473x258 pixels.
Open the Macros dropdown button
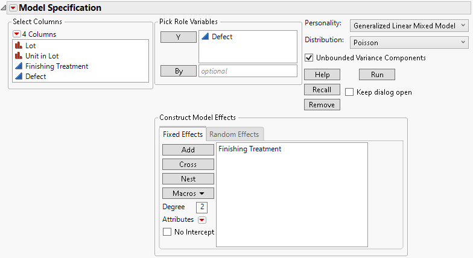[188, 193]
